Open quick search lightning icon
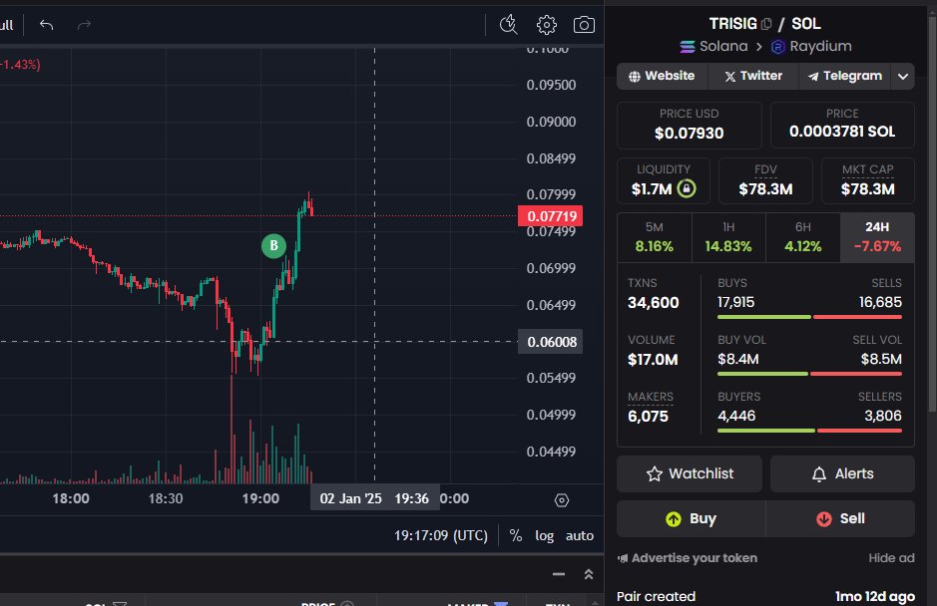The height and width of the screenshot is (606, 937). [x=508, y=25]
